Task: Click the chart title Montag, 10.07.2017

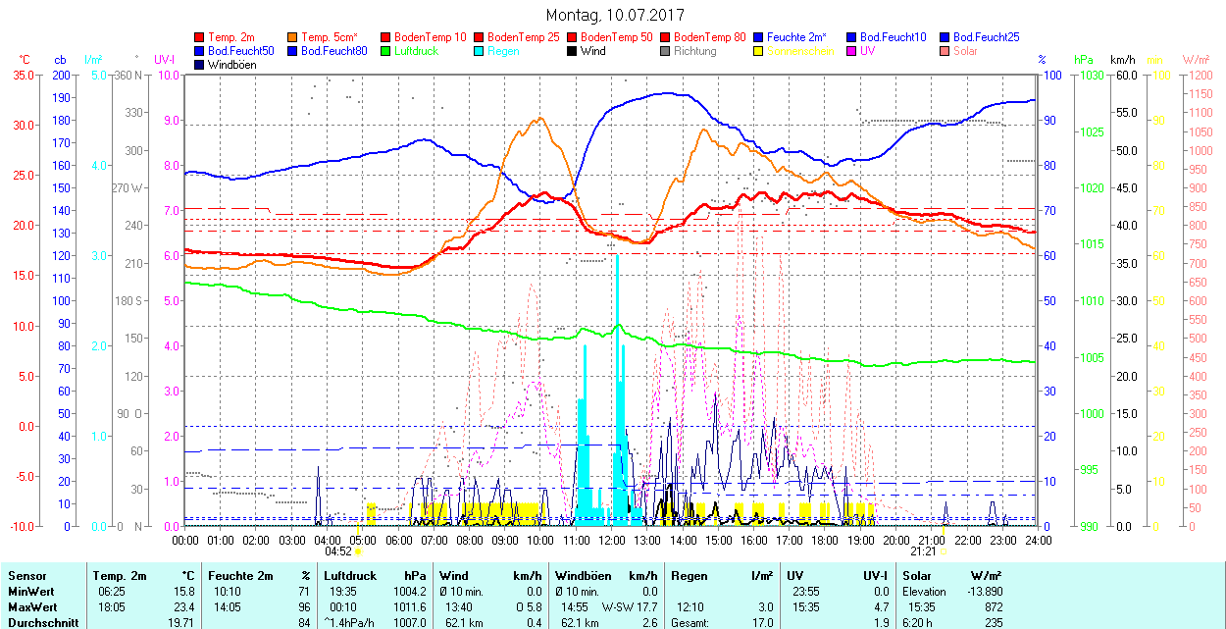Action: [615, 15]
